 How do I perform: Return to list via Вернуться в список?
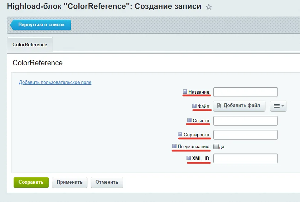(40, 25)
